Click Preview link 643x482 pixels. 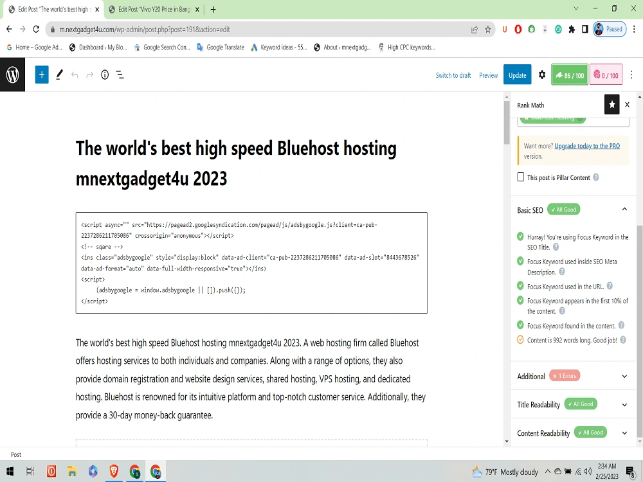(489, 75)
